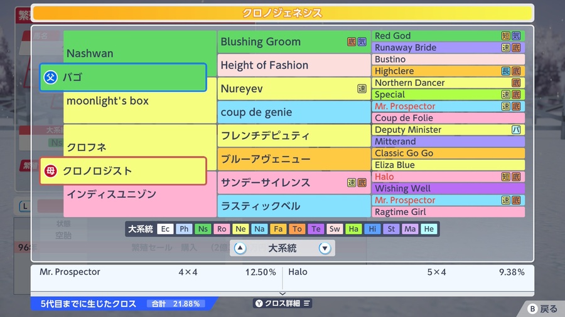The image size is (565, 317).
Task: Select the Eliza Blue ancestor row
Action: click(448, 165)
